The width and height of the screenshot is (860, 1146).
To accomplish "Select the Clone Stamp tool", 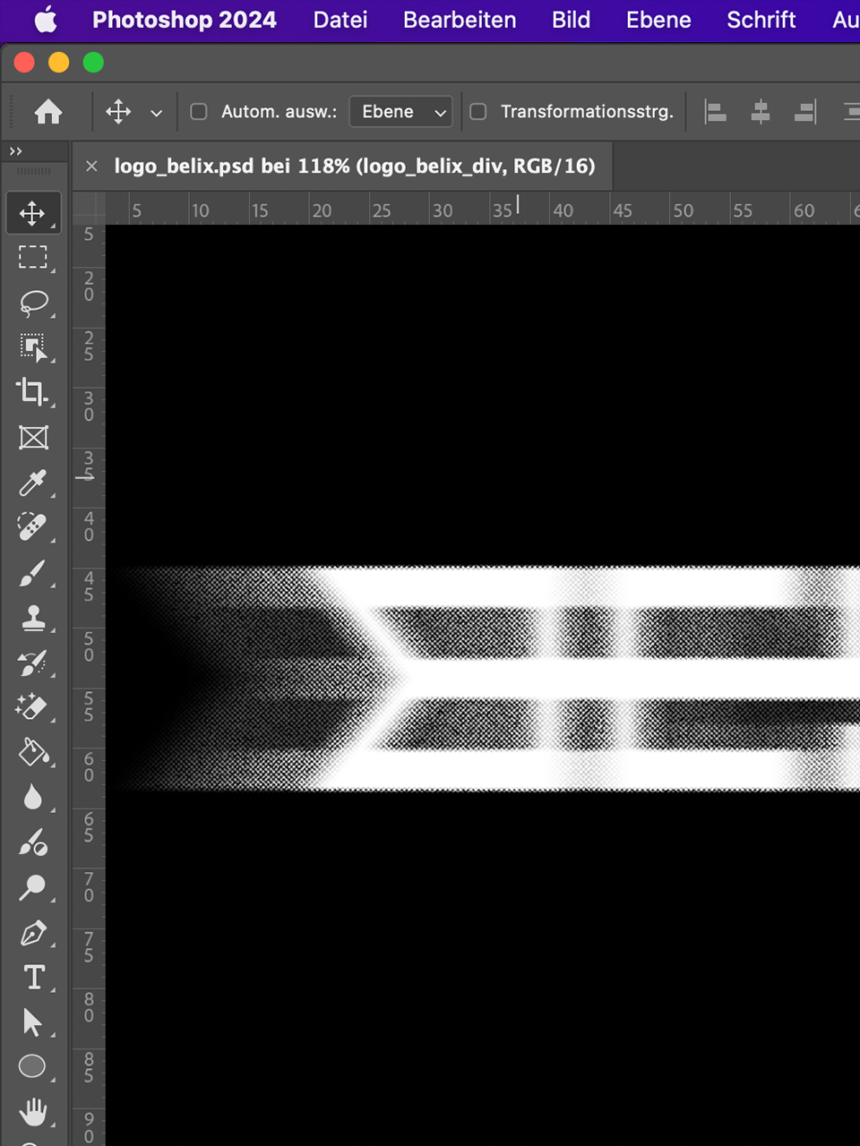I will tap(33, 618).
